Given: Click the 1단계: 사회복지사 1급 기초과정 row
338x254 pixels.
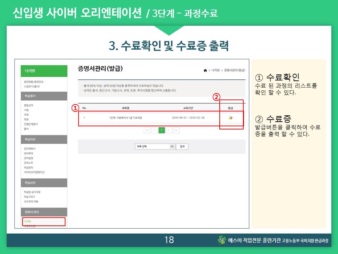Looking at the screenshot, I should click(126, 117).
